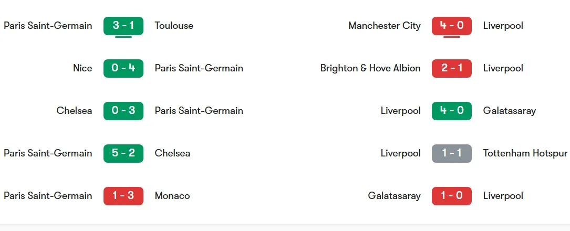Open the Liverpool 1 - 1 Tottenham draw
The image size is (570, 231).
(452, 153)
